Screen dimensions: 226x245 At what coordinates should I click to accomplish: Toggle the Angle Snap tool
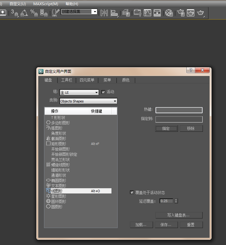coord(24,13)
